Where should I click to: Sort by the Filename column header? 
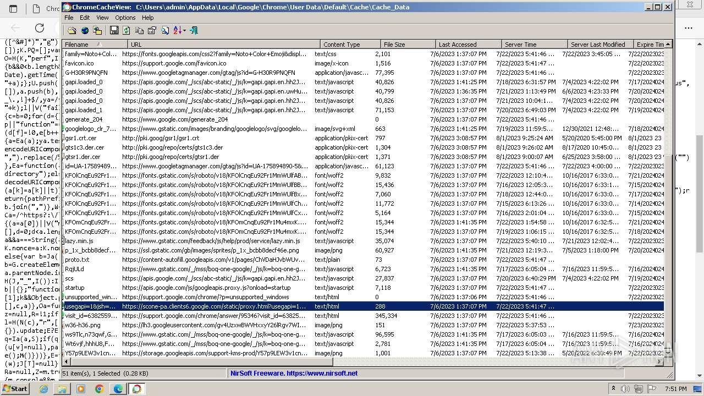[95, 45]
